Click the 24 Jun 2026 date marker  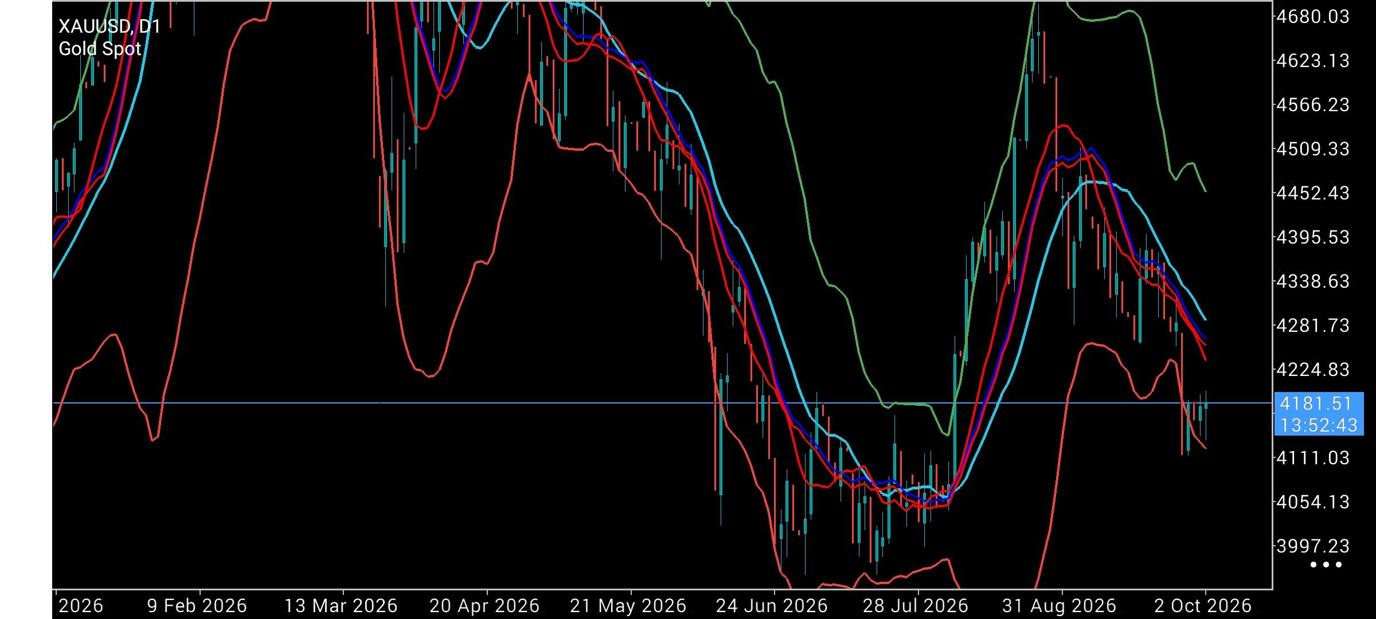click(x=772, y=606)
